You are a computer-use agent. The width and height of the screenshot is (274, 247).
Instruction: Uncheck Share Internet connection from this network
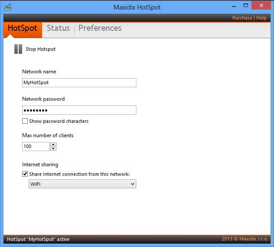click(x=25, y=174)
